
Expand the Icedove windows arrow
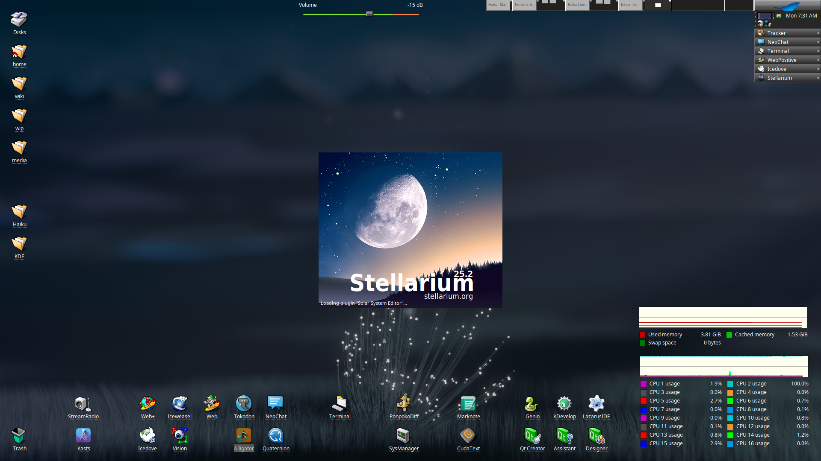pos(818,69)
